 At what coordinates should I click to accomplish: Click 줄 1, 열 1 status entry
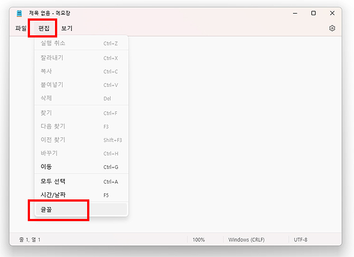point(29,240)
